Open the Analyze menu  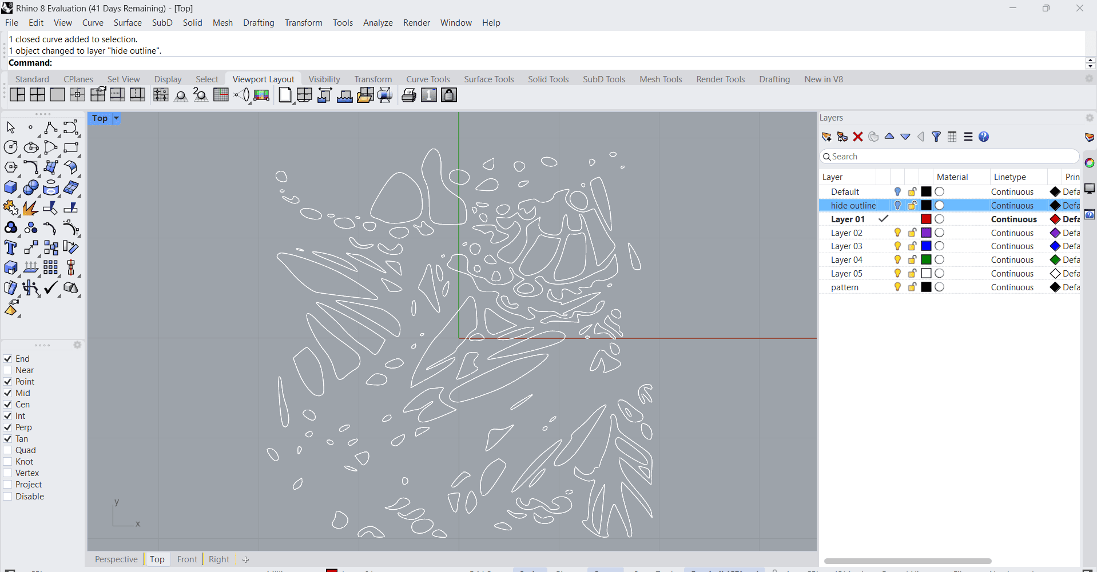pyautogui.click(x=377, y=23)
